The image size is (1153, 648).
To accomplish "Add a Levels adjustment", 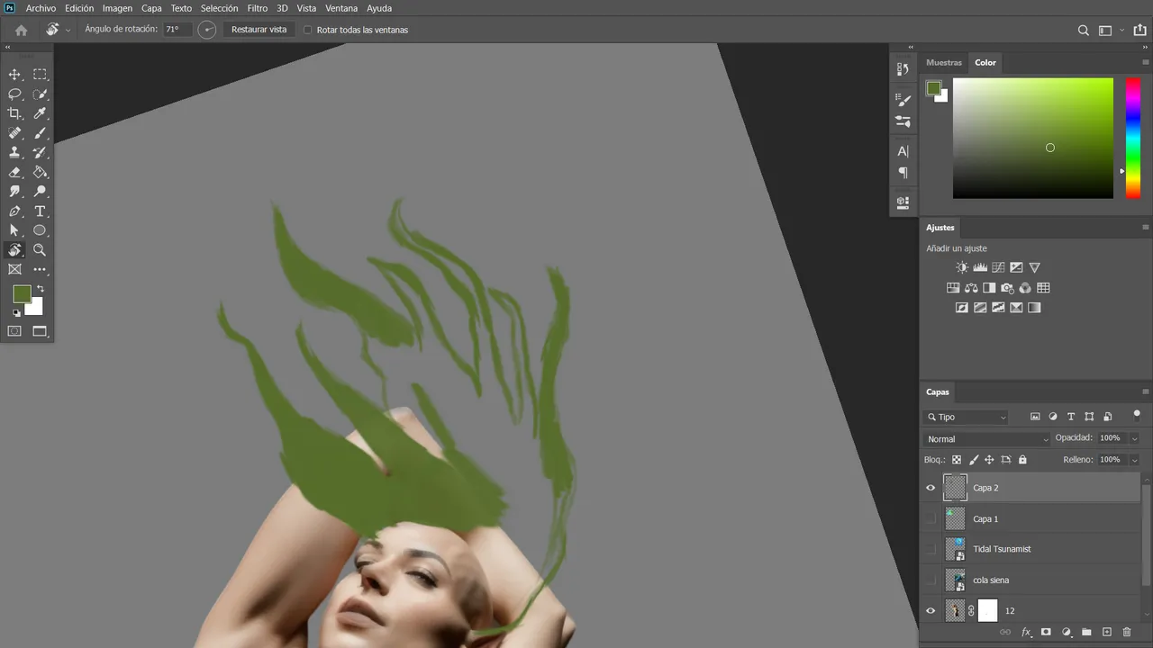I will point(980,267).
